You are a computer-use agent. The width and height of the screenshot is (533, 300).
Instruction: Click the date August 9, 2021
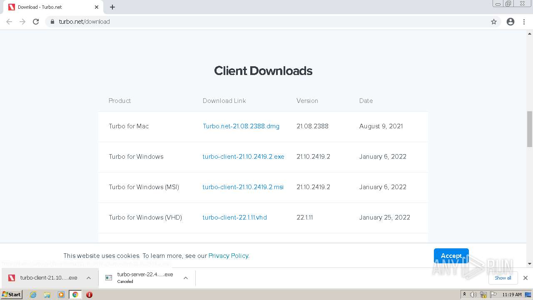[381, 126]
